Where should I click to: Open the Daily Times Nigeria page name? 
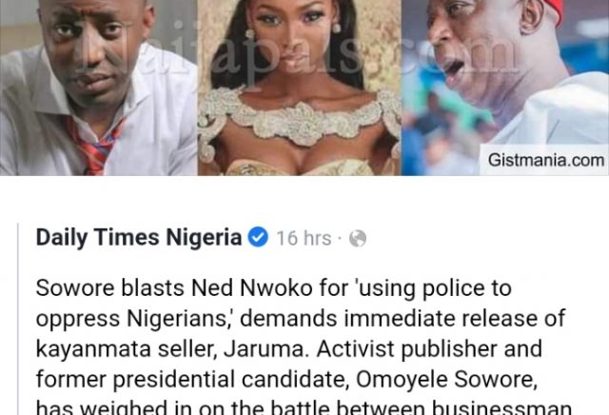coord(139,237)
